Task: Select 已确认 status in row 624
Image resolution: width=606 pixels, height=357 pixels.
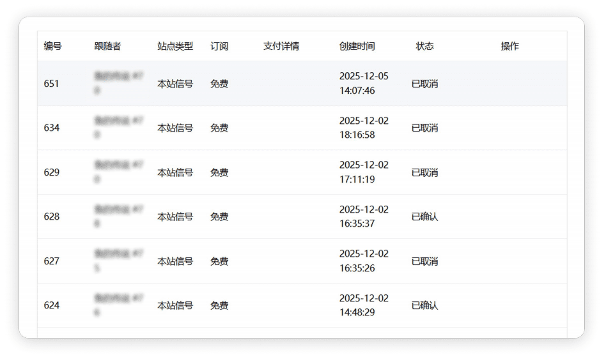Action: click(424, 305)
